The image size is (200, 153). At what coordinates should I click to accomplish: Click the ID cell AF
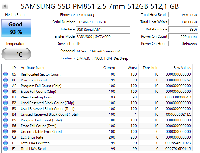point(14,86)
